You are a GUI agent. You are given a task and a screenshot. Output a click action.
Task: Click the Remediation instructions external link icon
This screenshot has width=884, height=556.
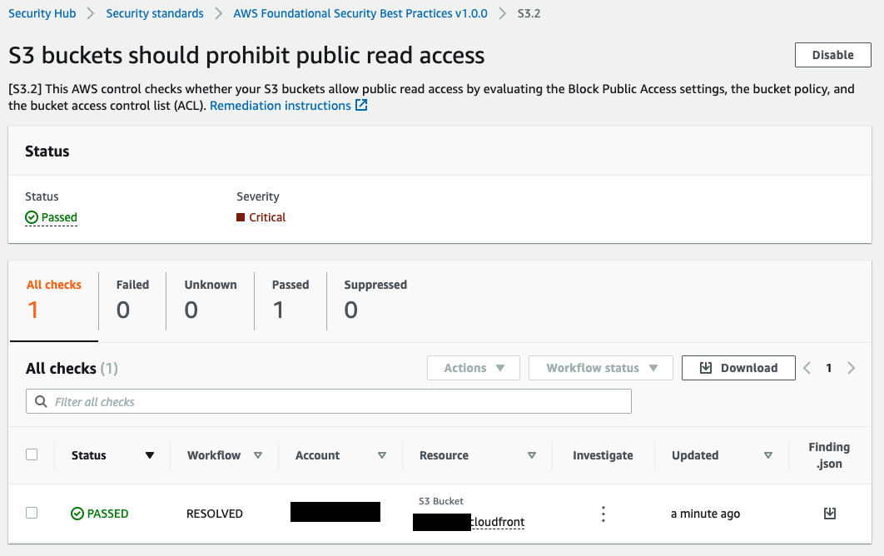(360, 105)
